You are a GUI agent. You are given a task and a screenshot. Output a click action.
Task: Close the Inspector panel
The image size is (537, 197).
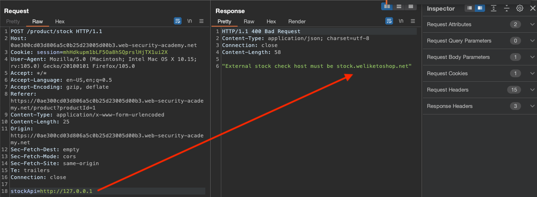pos(532,8)
